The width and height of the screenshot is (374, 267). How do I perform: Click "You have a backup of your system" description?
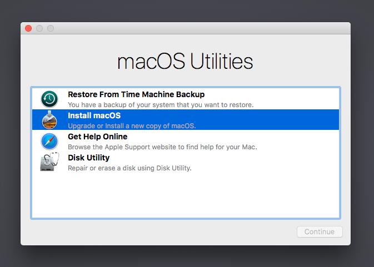[x=161, y=105]
